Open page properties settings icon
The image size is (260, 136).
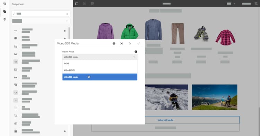pyautogui.click(x=84, y=4)
